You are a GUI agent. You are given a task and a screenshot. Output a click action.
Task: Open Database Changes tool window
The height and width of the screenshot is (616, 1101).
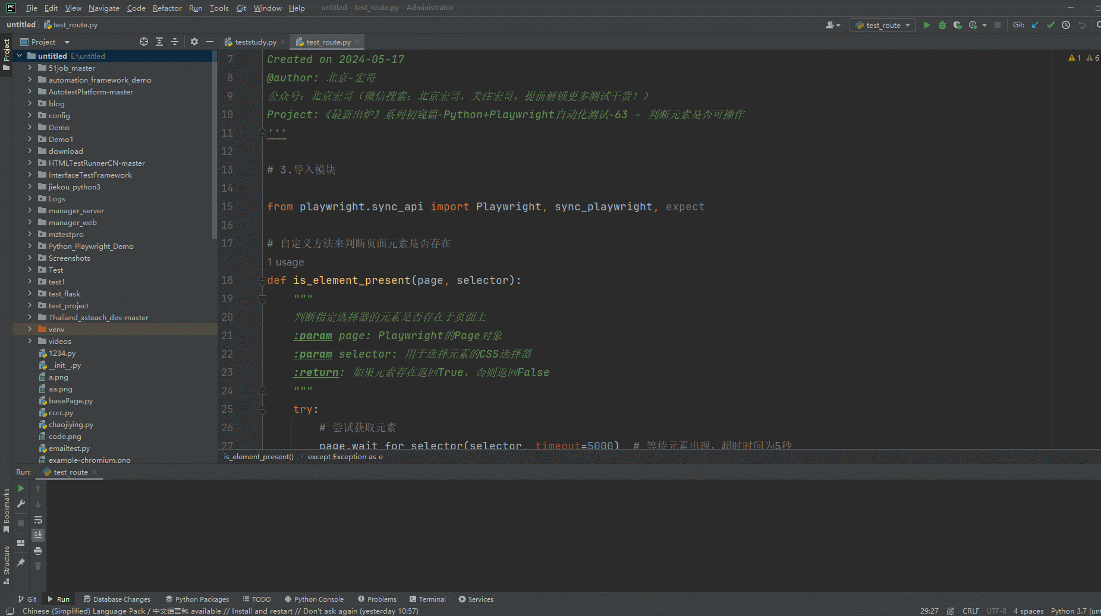pos(117,599)
